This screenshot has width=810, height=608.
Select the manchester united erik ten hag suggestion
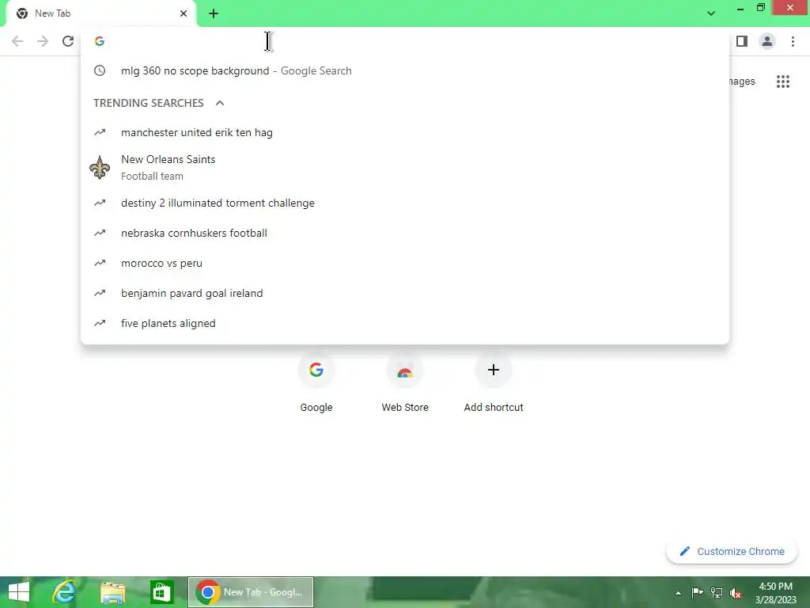[x=405, y=132]
